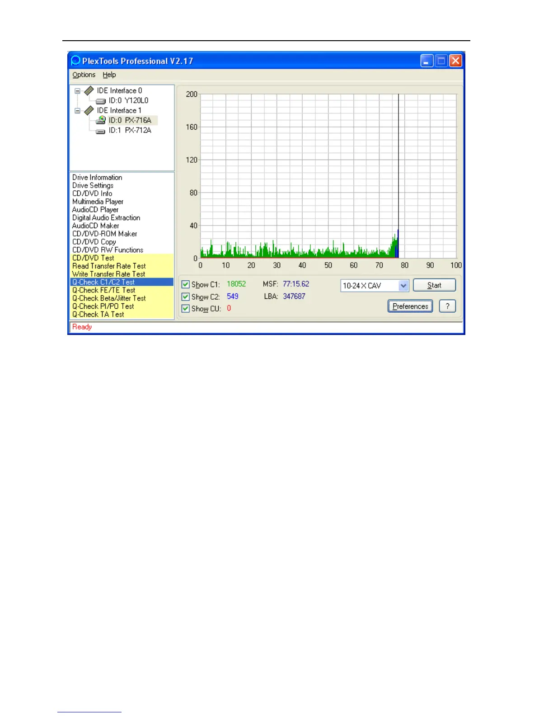
Task: Click the Y120L0 hard drive icon
Action: click(101, 101)
